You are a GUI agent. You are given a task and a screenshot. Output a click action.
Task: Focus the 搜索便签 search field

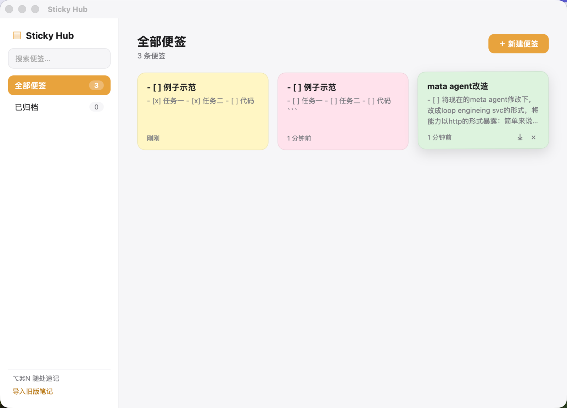59,58
